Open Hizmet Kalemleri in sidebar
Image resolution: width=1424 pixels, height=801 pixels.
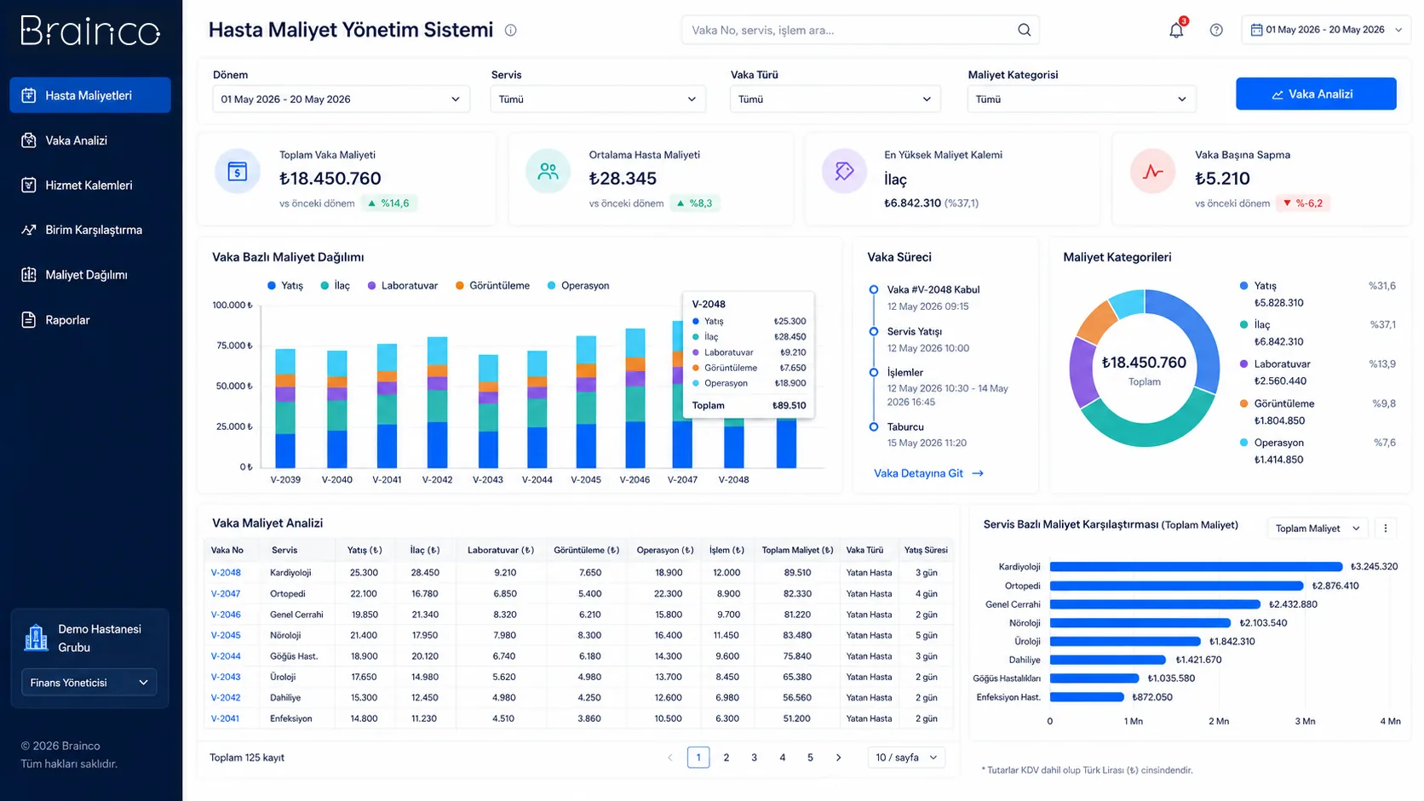[x=90, y=185]
